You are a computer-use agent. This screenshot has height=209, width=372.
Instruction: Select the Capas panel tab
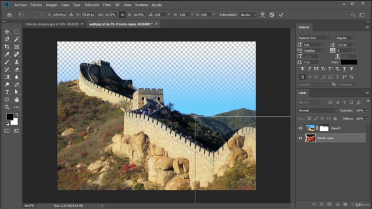[x=302, y=93]
